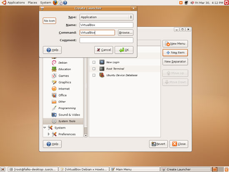Click the Root Terminal item icon
This screenshot has width=229, height=172.
click(x=102, y=69)
